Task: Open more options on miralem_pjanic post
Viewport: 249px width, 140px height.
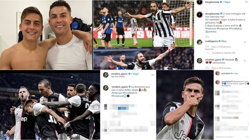Action: [x=153, y=75]
